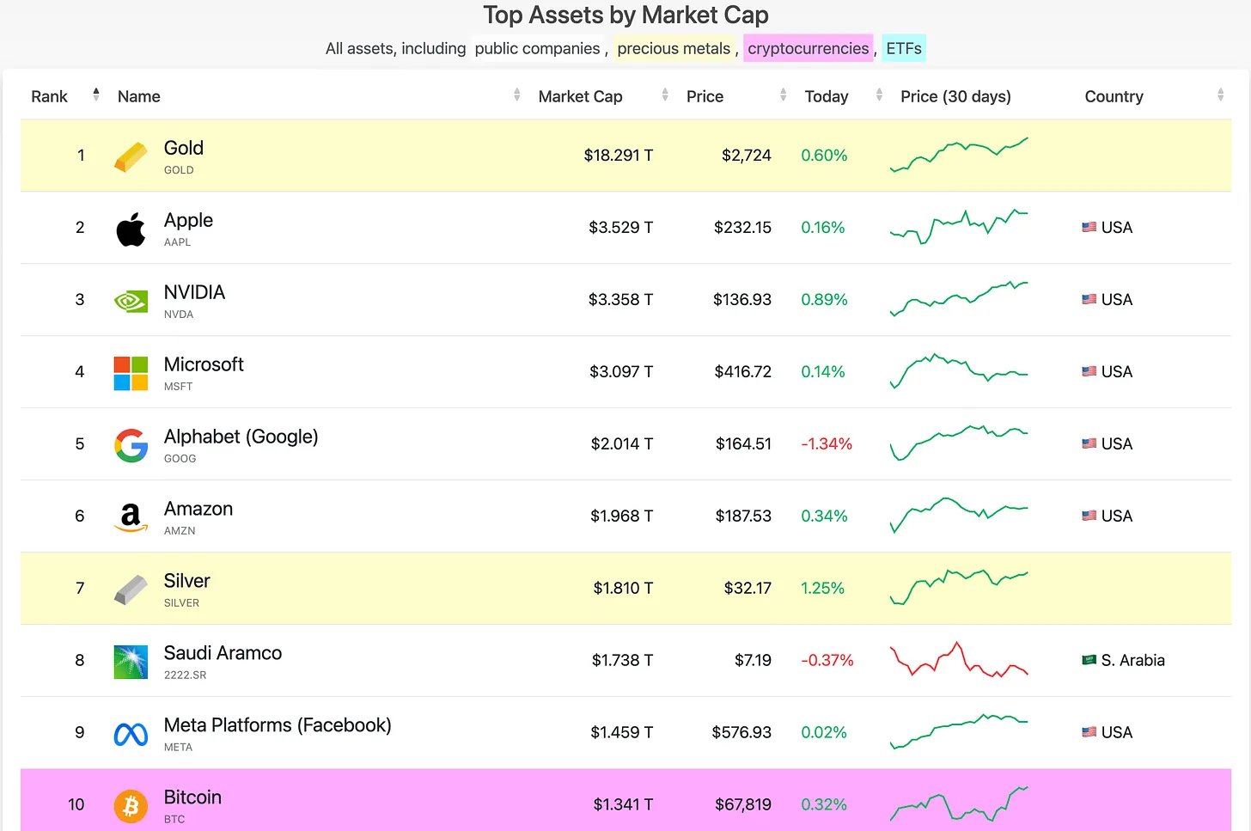Click the USA flag in NVIDIA row
The image size is (1251, 831).
(x=1089, y=300)
